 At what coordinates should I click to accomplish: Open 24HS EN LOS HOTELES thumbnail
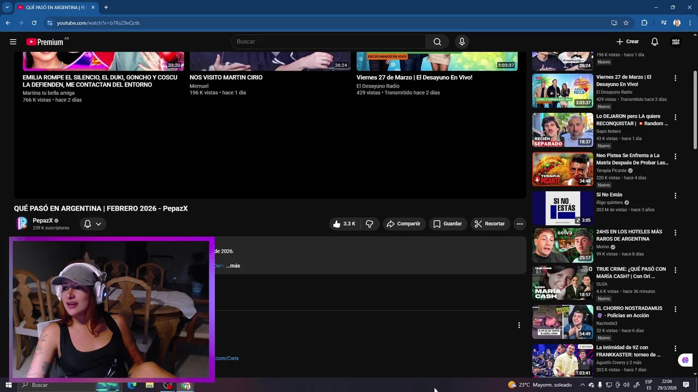tap(563, 245)
